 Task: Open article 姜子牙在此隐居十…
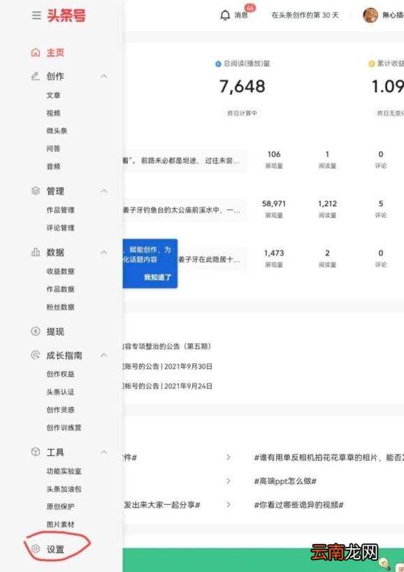click(209, 260)
